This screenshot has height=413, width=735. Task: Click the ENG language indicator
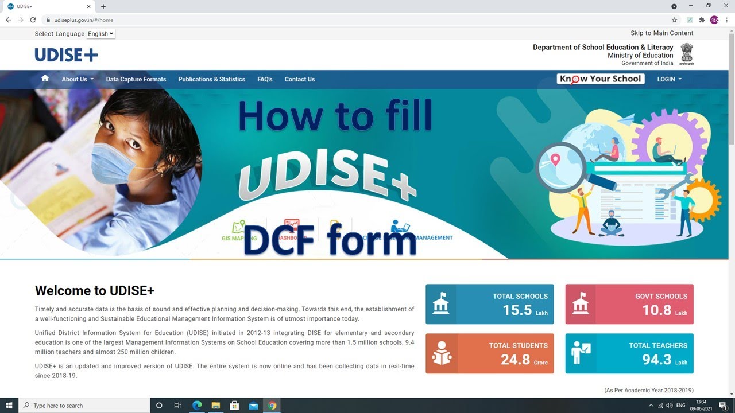coord(681,406)
